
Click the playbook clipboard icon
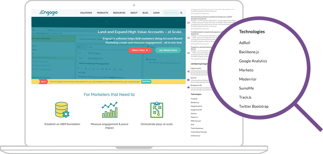(157, 110)
